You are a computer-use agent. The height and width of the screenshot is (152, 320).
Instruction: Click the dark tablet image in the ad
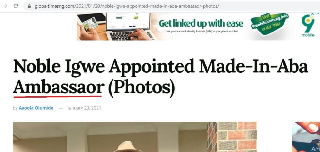[91, 18]
